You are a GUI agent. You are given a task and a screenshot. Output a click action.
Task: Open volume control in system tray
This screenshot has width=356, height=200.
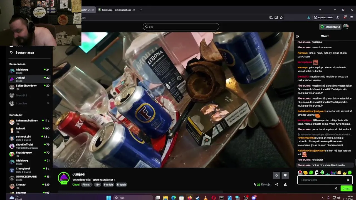[338, 198]
